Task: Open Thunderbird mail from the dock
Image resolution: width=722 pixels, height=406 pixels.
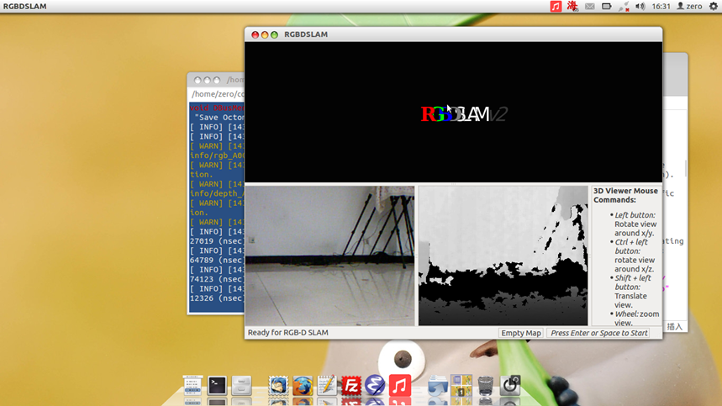Action: [278, 386]
